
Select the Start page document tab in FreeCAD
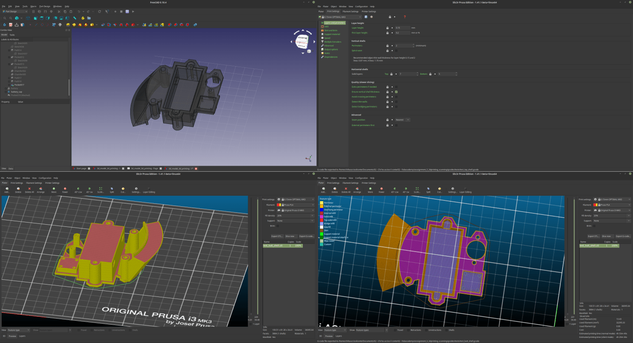click(81, 169)
